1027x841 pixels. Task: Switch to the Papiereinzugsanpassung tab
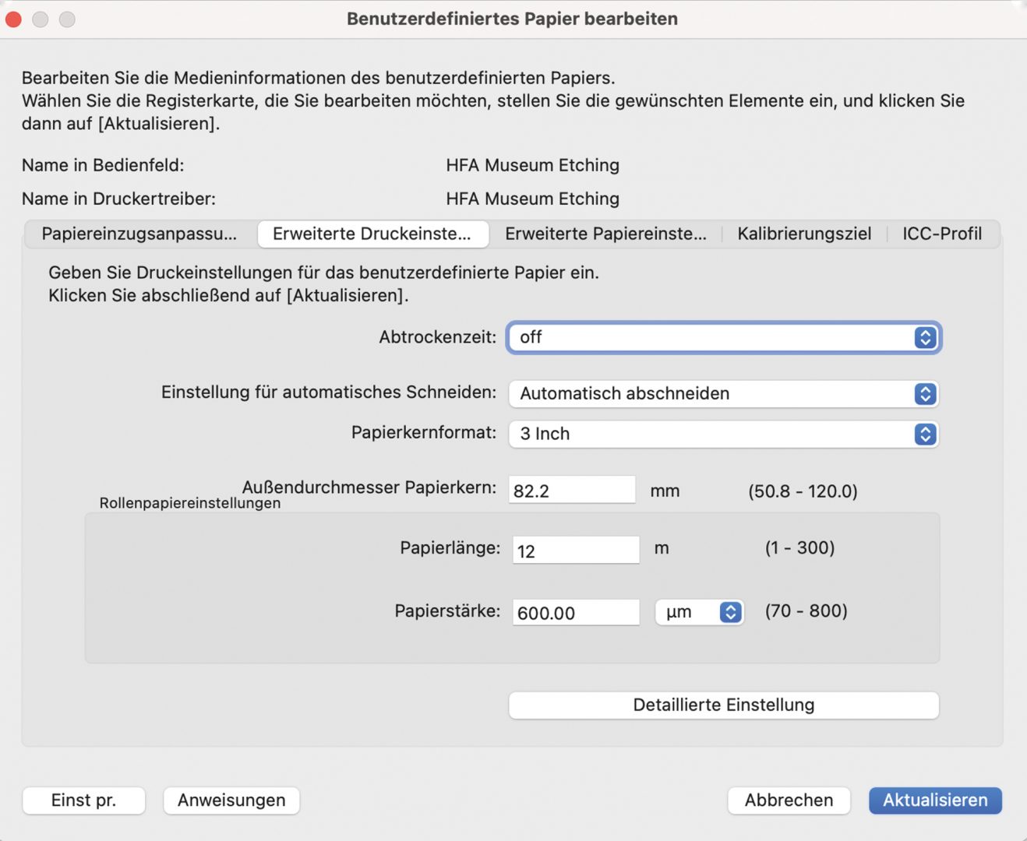pos(139,234)
